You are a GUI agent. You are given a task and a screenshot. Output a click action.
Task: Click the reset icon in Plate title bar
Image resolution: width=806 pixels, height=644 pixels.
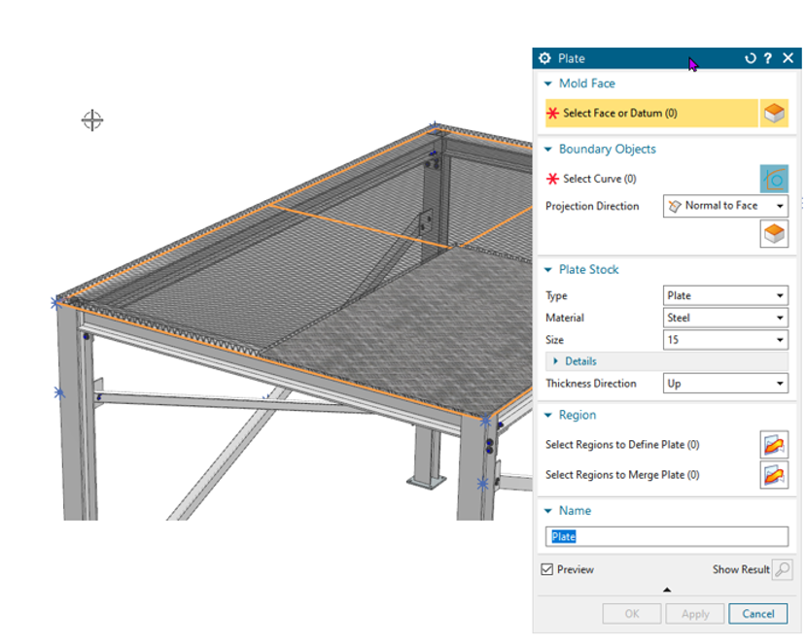click(x=750, y=58)
